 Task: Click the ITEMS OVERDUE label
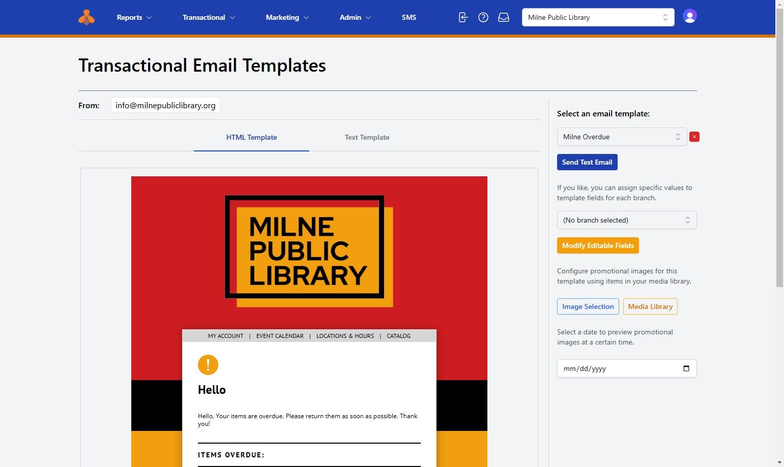tap(231, 455)
